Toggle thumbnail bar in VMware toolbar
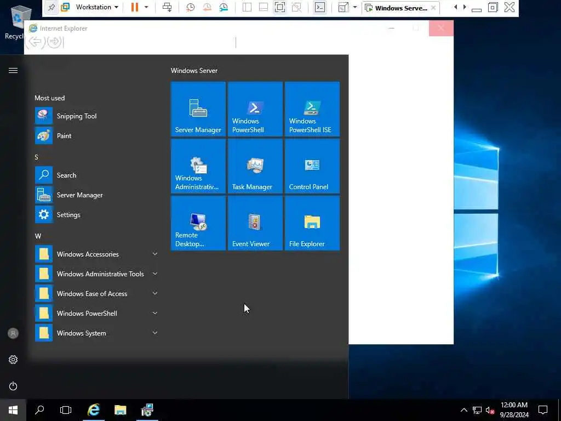The width and height of the screenshot is (561, 421). [264, 7]
